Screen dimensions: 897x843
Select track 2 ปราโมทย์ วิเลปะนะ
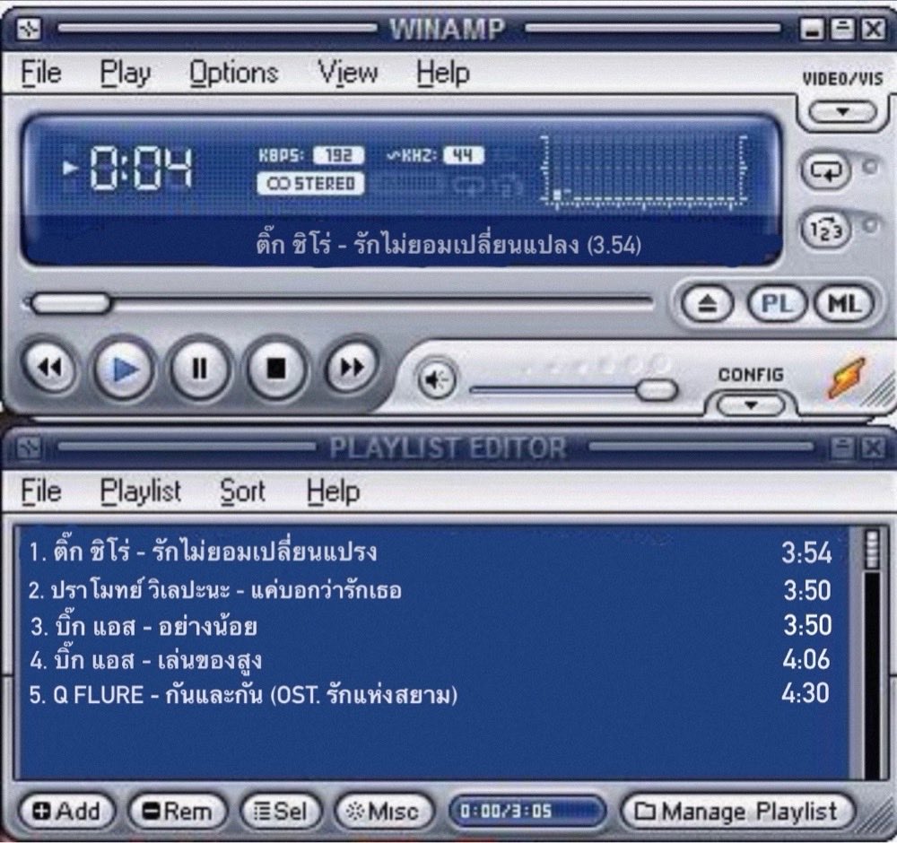pyautogui.click(x=430, y=589)
